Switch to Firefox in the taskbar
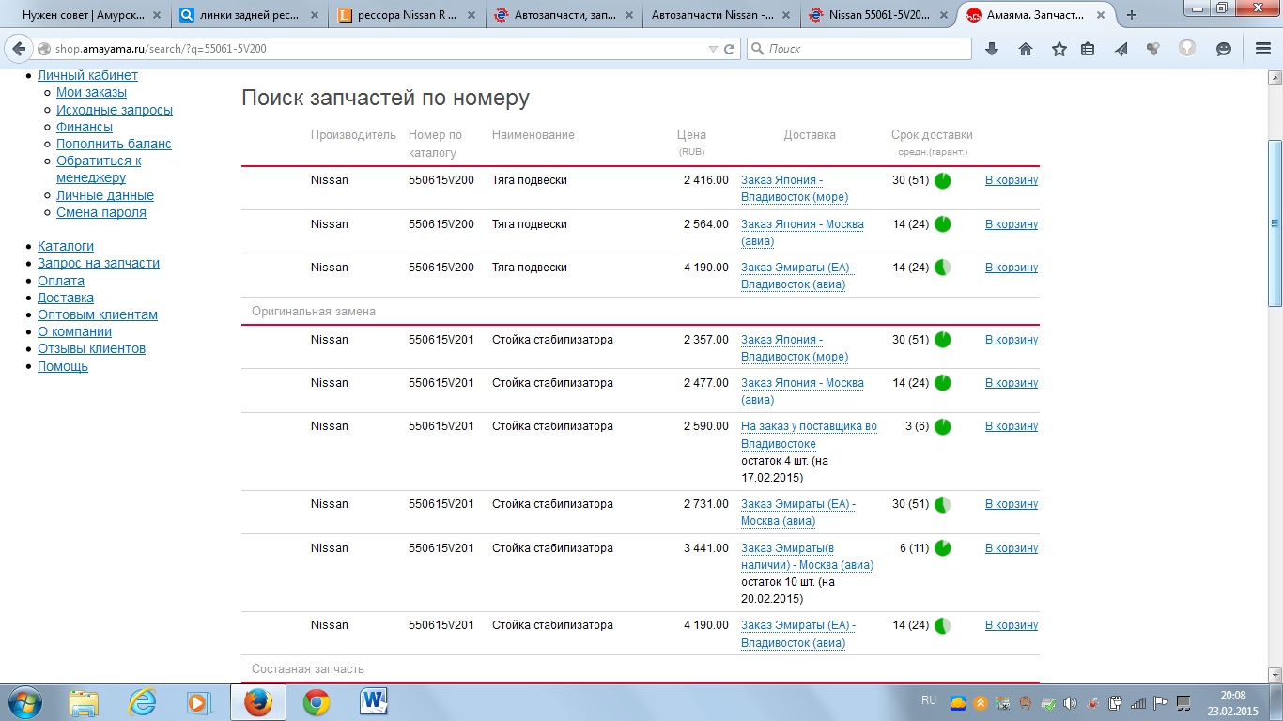The width and height of the screenshot is (1283, 721). click(x=258, y=701)
